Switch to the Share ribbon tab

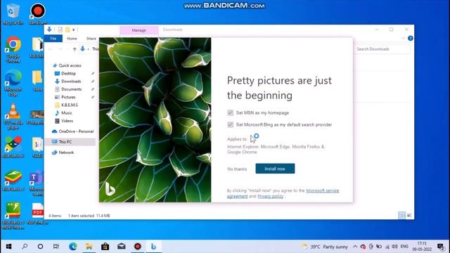pos(91,39)
